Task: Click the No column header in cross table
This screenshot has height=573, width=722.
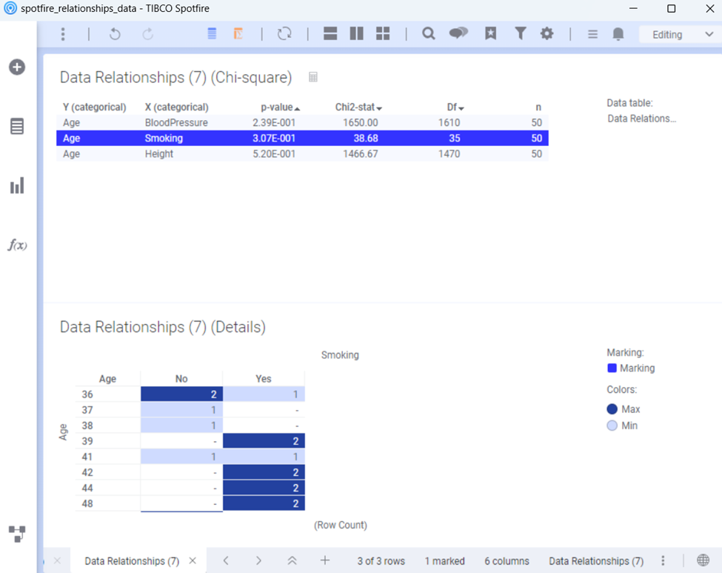Action: pos(181,379)
